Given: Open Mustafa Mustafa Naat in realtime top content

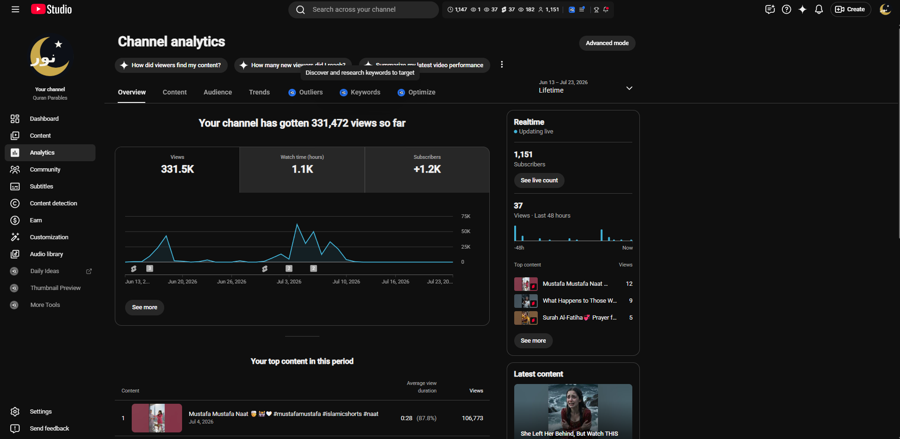Looking at the screenshot, I should (573, 284).
